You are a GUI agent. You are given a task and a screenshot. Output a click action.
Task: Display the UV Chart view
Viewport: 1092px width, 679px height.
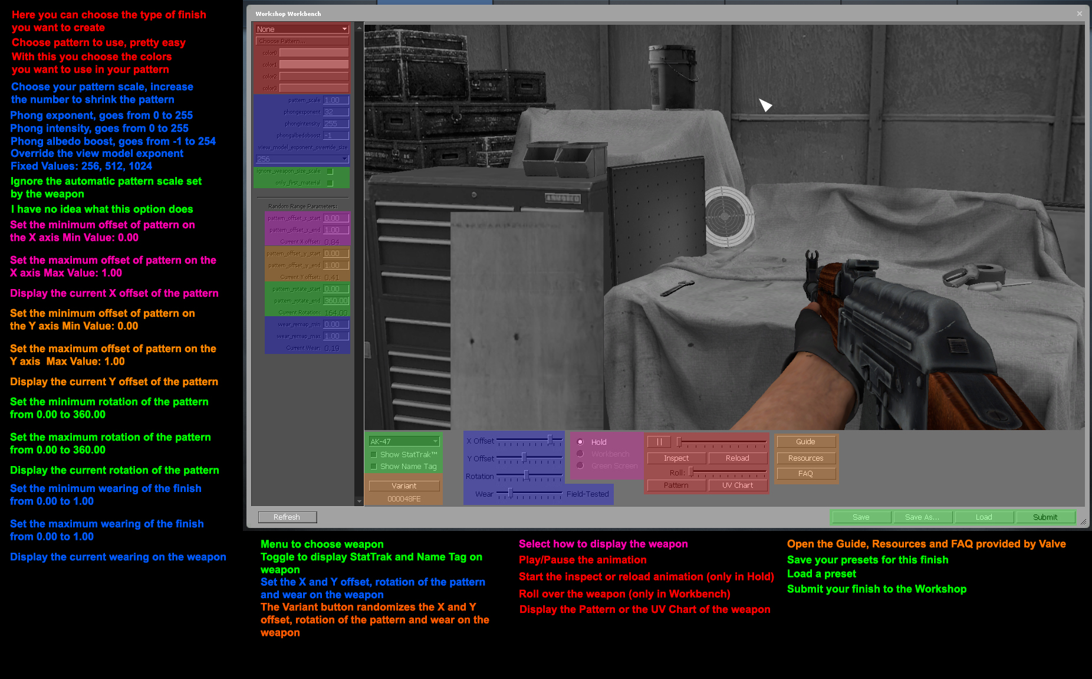[x=738, y=486]
